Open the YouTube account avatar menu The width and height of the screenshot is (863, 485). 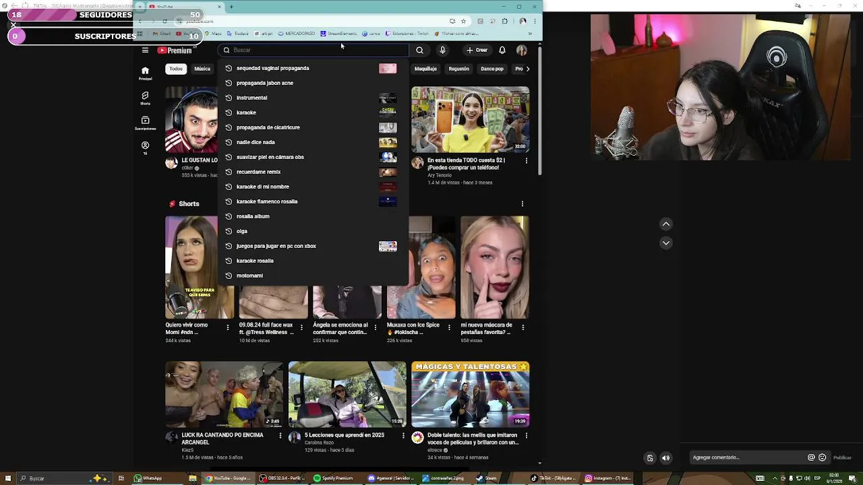[x=522, y=50]
